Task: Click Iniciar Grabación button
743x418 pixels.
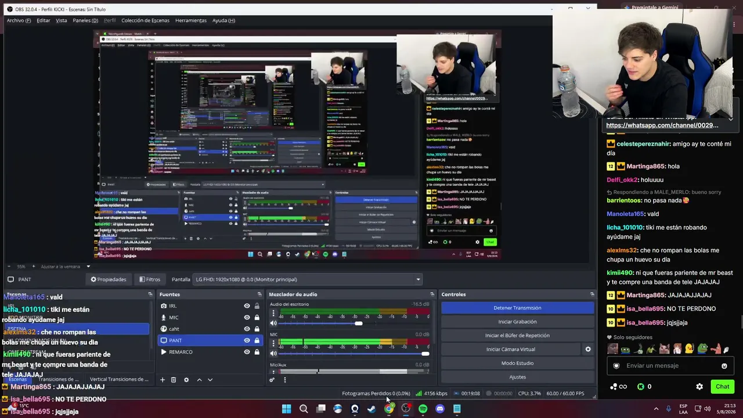Action: pyautogui.click(x=517, y=322)
